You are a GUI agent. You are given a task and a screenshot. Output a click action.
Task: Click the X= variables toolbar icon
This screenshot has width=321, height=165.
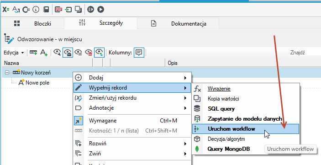(x=6, y=10)
